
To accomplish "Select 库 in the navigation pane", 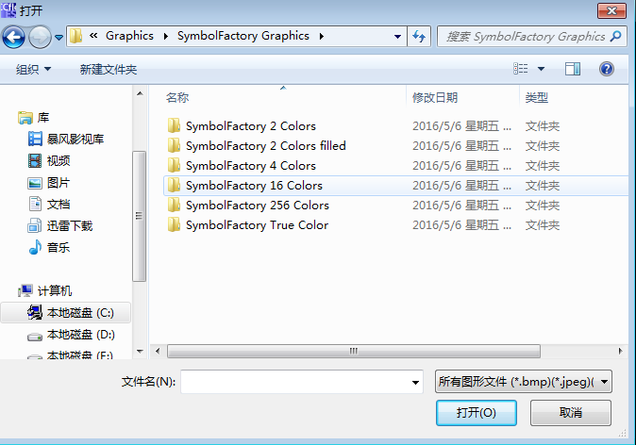I will tap(43, 118).
